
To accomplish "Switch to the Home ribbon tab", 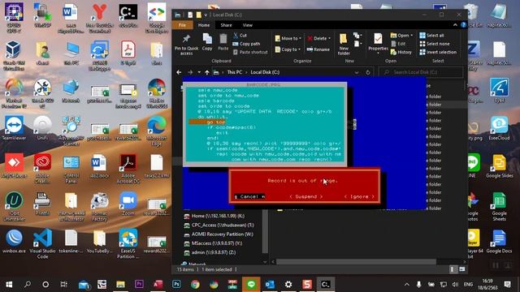I will [204, 25].
